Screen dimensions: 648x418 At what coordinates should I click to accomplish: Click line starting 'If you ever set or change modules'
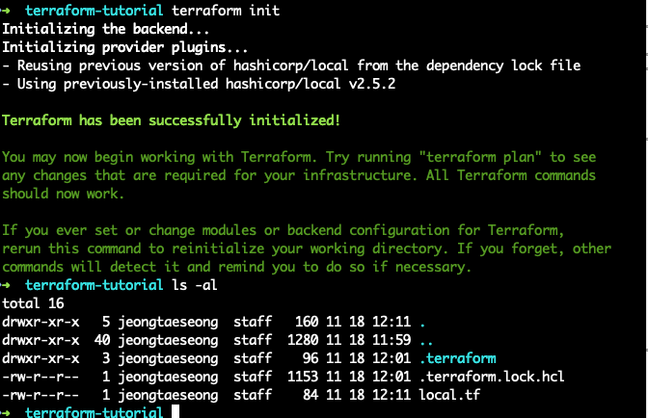click(x=283, y=230)
